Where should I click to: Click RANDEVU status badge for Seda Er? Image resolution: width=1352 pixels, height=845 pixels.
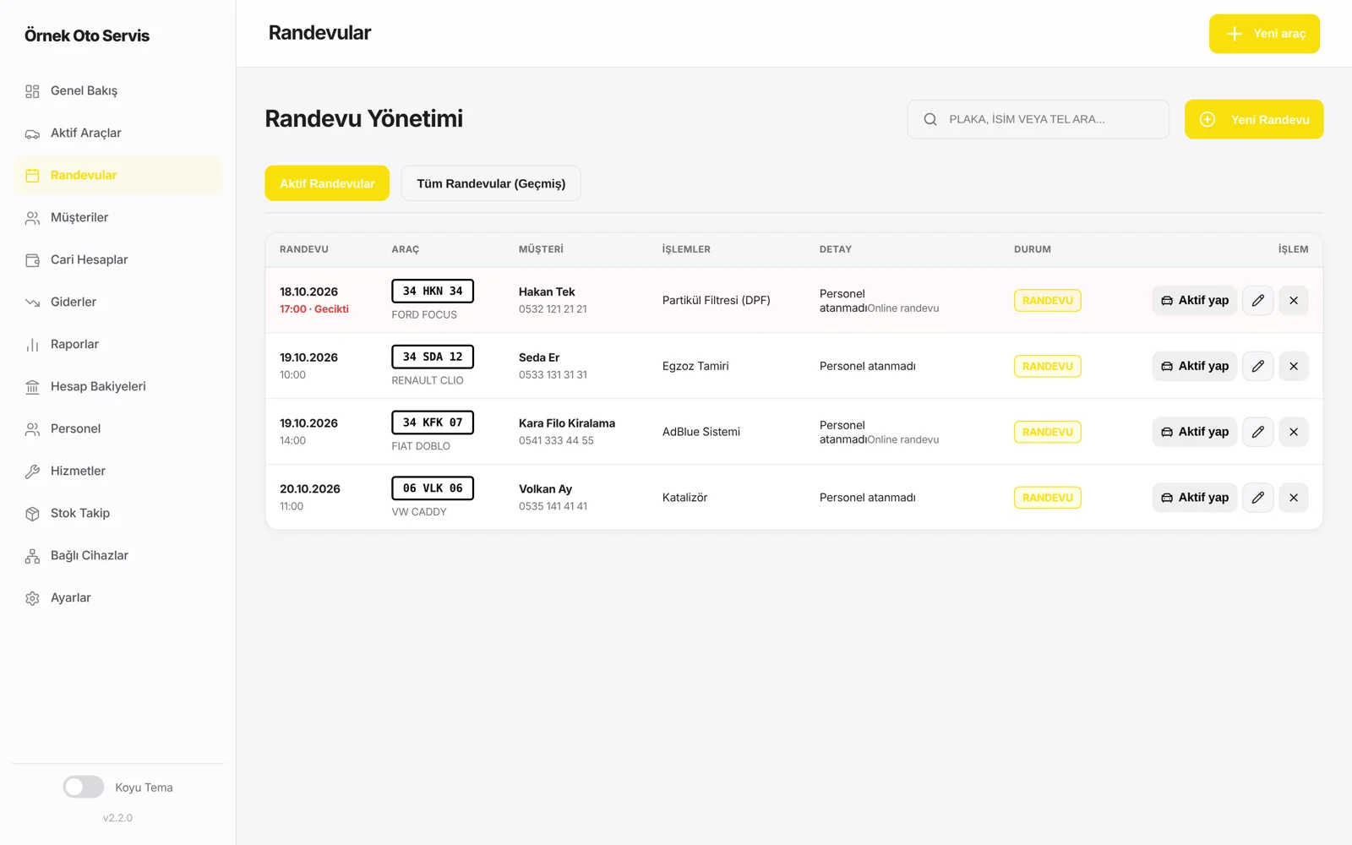pos(1048,366)
